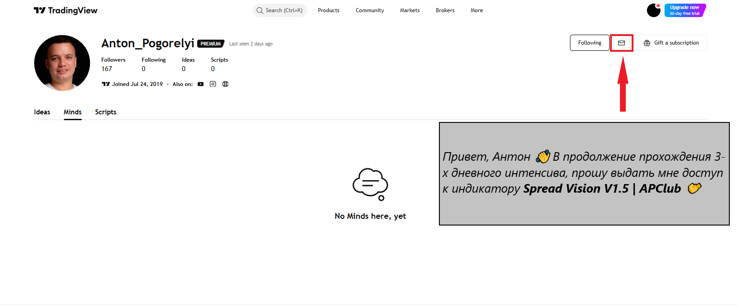The width and height of the screenshot is (737, 307).
Task: Expand the Community menu
Action: point(370,10)
